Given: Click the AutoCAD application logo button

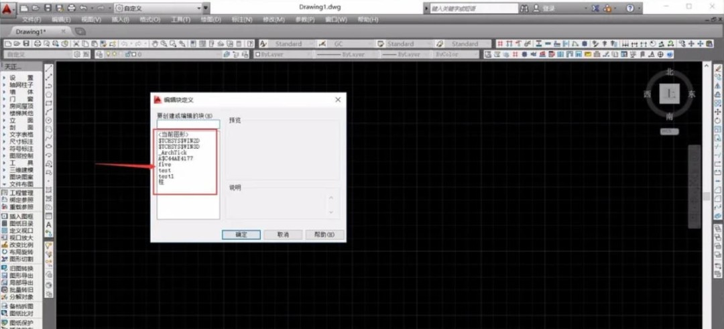Looking at the screenshot, I should tap(8, 8).
